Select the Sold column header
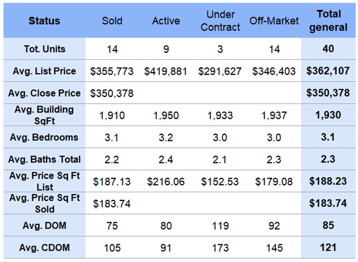This screenshot has height=262, width=358. pyautogui.click(x=112, y=21)
